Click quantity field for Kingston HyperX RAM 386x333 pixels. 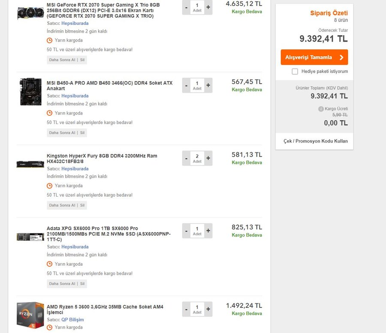(x=197, y=158)
